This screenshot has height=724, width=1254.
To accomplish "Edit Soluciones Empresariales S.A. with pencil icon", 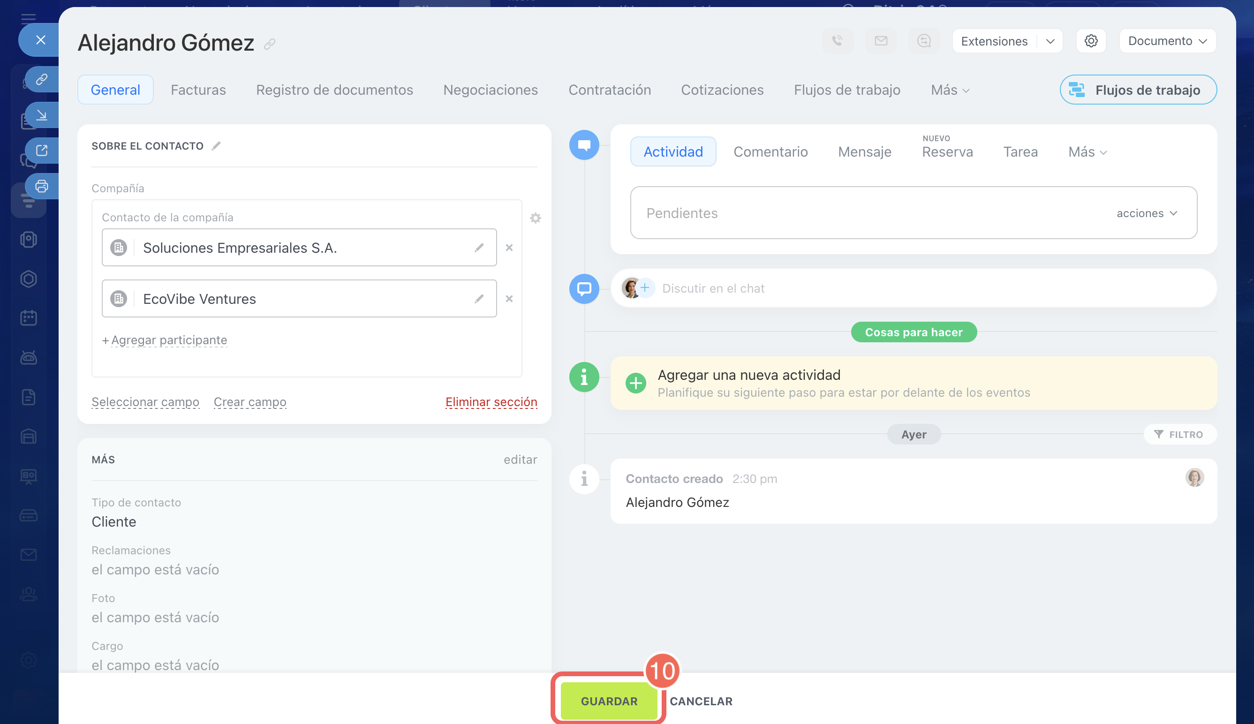I will (x=479, y=248).
